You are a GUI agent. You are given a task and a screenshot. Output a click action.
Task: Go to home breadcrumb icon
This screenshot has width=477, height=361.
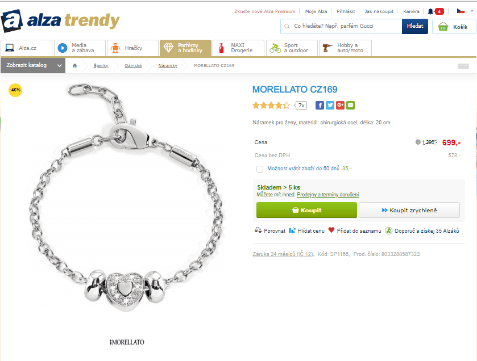click(x=75, y=66)
